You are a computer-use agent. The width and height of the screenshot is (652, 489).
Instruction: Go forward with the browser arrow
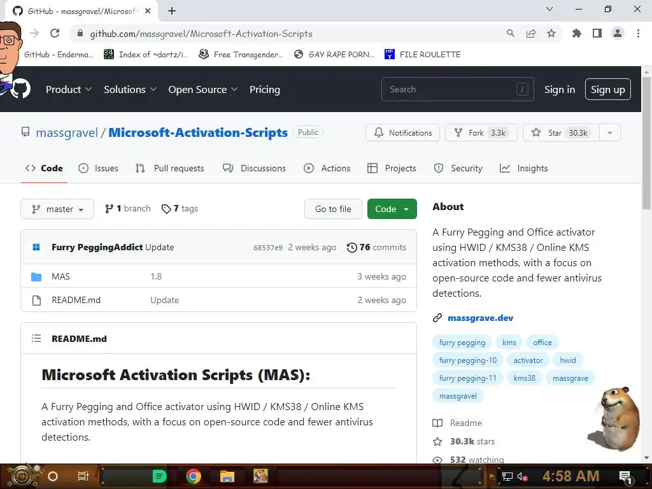pos(34,33)
